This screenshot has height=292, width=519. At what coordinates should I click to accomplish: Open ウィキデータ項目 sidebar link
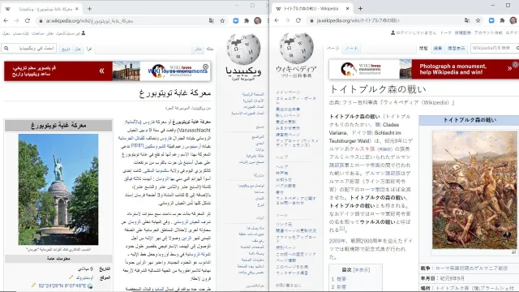292,273
